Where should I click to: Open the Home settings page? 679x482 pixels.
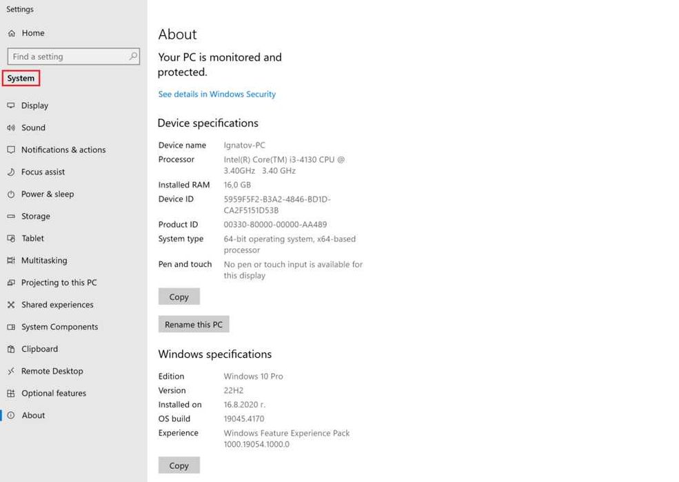pos(33,33)
